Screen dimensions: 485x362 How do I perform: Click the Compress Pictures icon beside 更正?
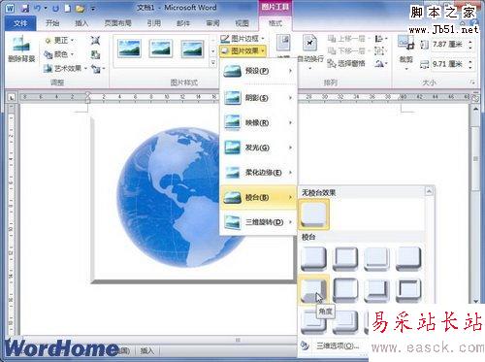pyautogui.click(x=95, y=41)
